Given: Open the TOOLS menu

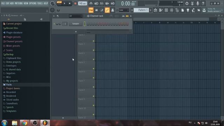Looking at the screenshot, I should point(40,3).
